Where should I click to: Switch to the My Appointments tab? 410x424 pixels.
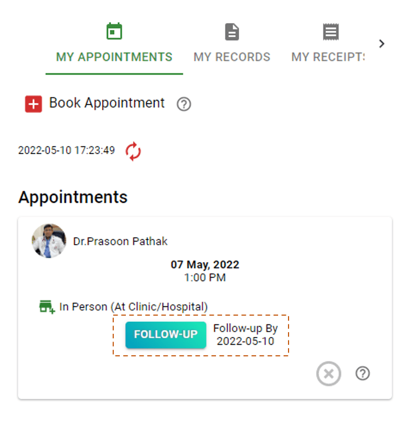tap(114, 57)
